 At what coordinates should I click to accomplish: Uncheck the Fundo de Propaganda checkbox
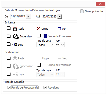(9, 88)
